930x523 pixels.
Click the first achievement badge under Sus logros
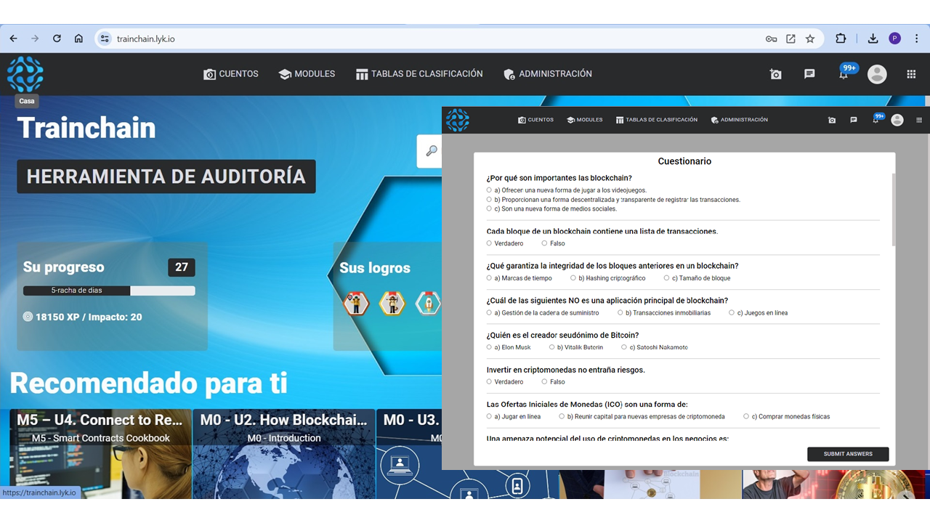[x=356, y=303]
